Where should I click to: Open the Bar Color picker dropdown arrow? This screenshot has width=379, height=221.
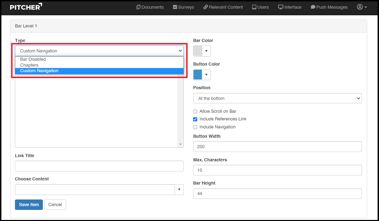pos(206,51)
